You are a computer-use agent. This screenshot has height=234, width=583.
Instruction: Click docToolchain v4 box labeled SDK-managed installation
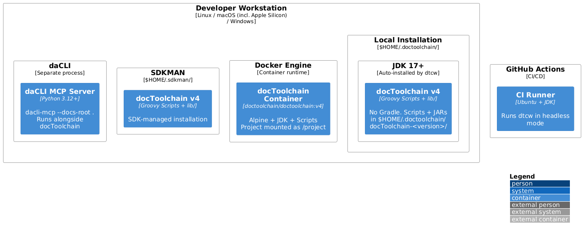coord(168,109)
